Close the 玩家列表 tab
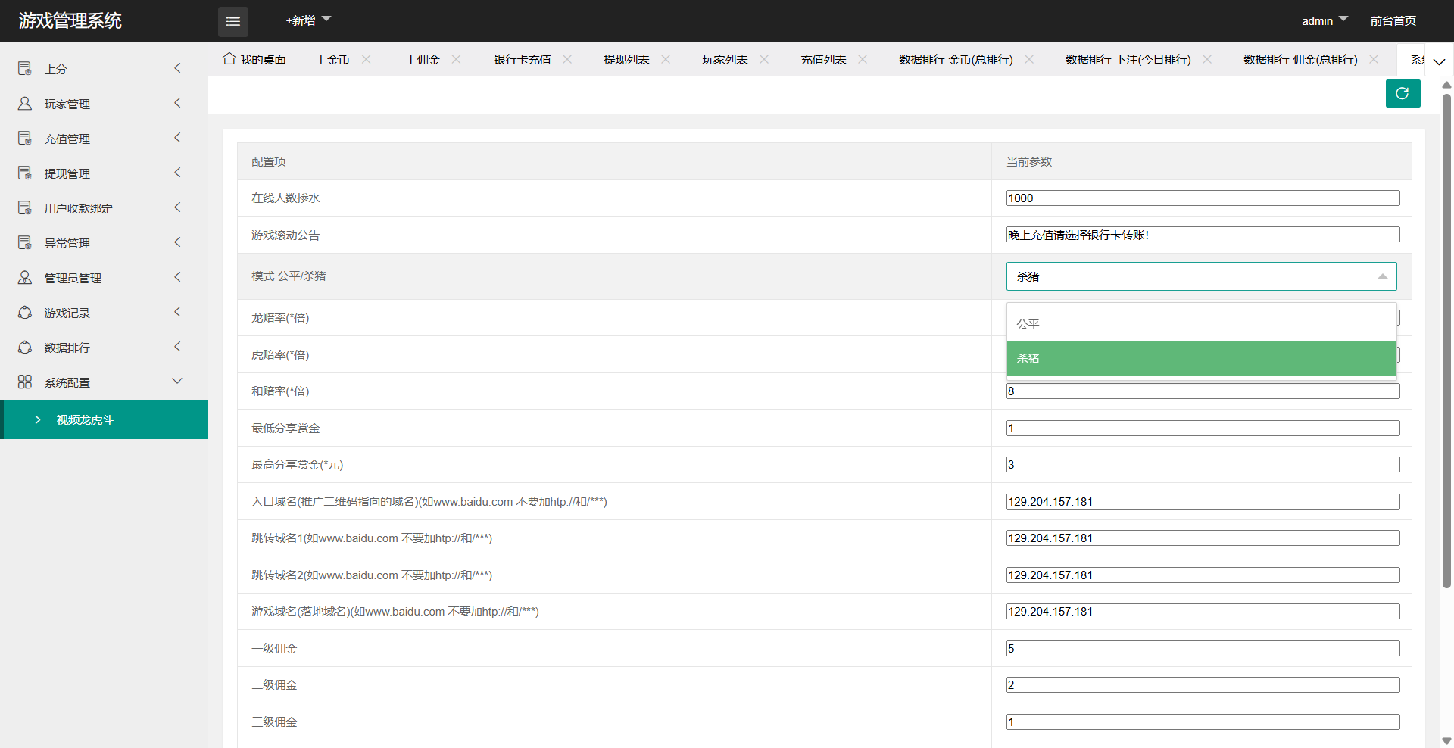 [x=764, y=59]
